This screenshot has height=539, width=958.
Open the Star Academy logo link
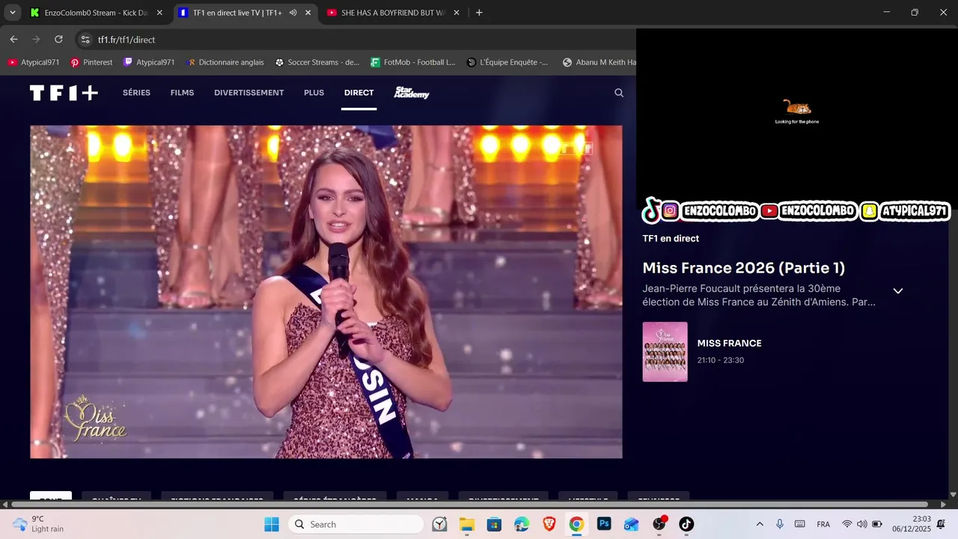click(x=412, y=93)
